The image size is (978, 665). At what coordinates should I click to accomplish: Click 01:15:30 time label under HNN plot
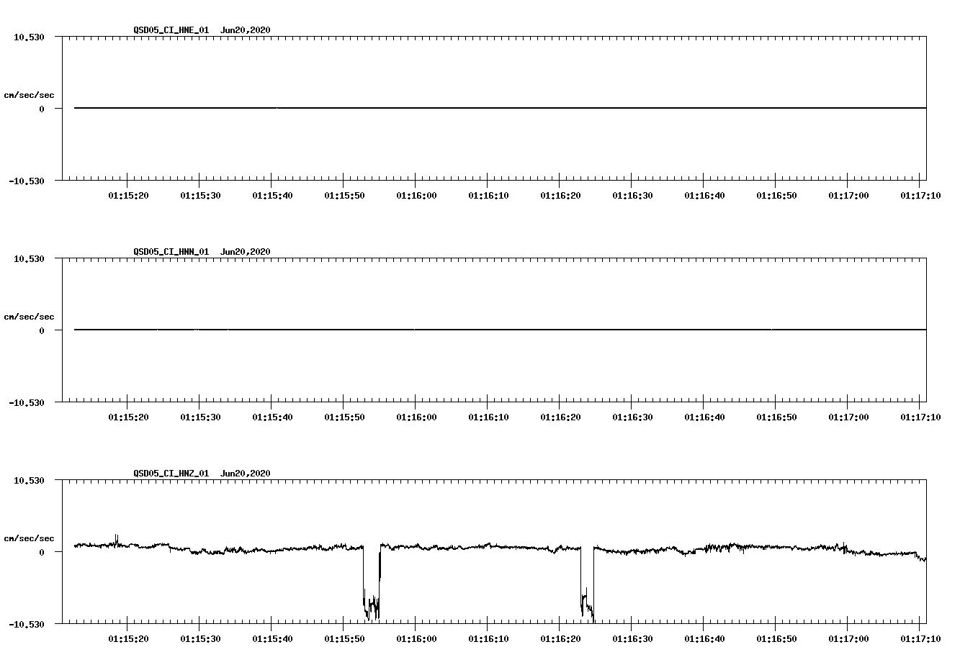coord(200,417)
